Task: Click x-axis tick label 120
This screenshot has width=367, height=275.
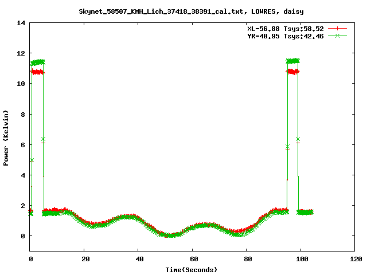Action: pyautogui.click(x=357, y=259)
